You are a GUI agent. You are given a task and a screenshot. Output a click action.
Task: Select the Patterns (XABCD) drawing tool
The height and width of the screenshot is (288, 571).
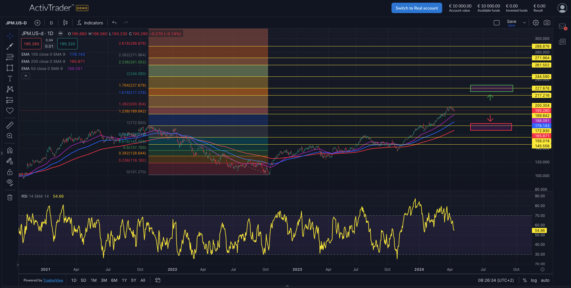[10, 89]
